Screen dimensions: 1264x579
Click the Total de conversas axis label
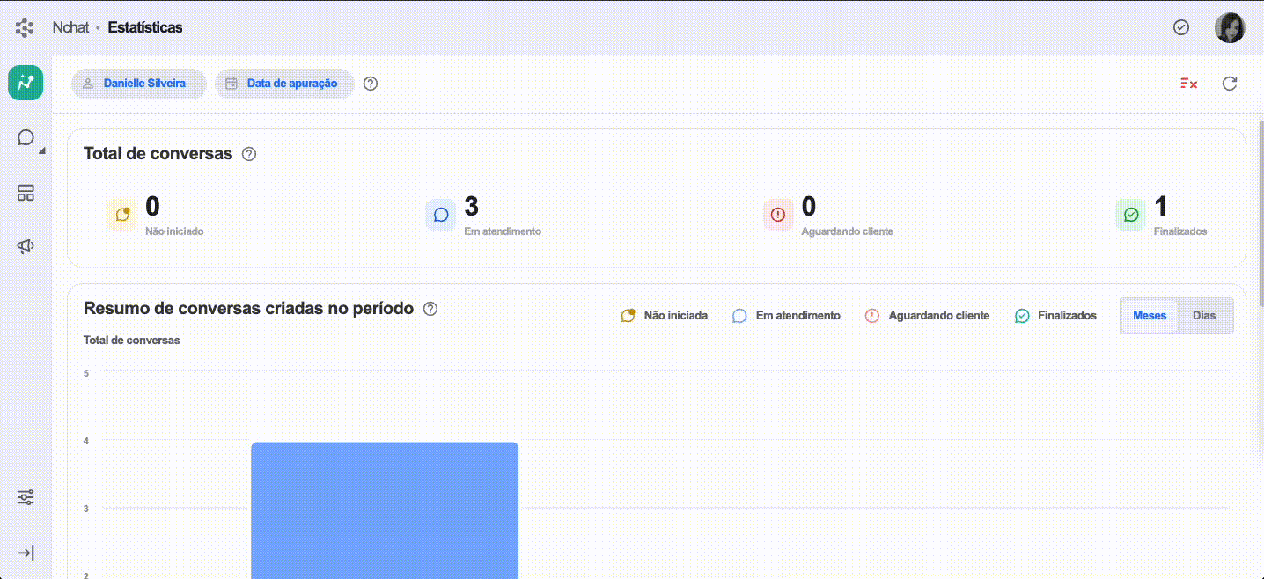coord(132,340)
